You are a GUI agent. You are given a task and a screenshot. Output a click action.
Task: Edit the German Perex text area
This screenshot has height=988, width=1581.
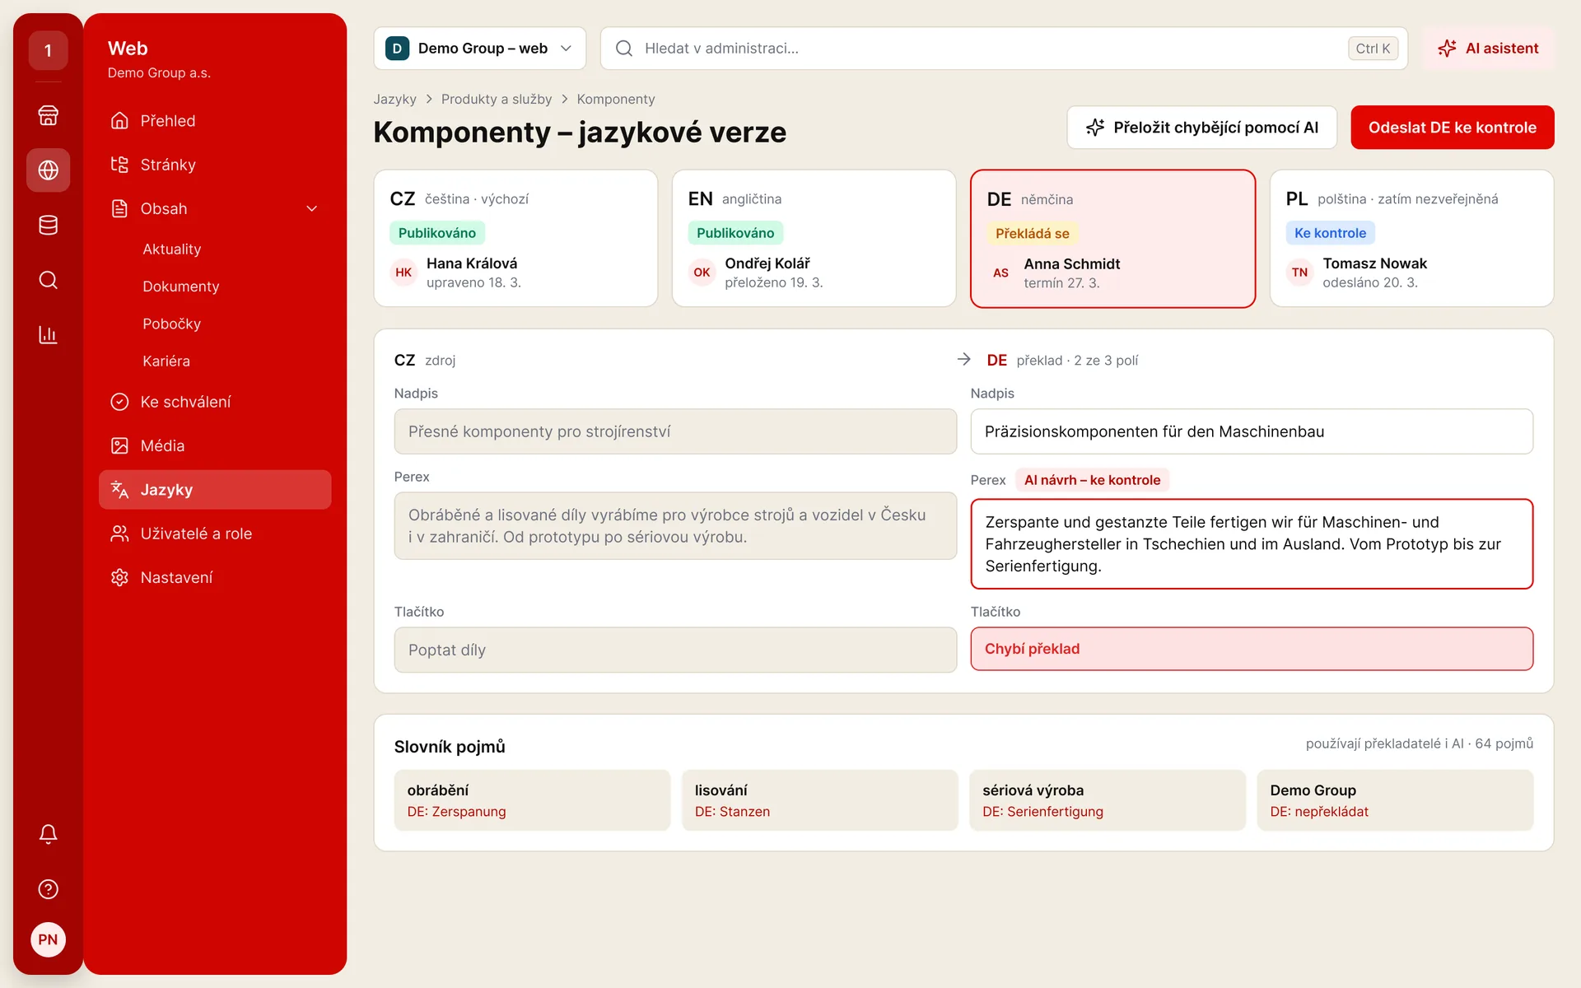(1252, 543)
